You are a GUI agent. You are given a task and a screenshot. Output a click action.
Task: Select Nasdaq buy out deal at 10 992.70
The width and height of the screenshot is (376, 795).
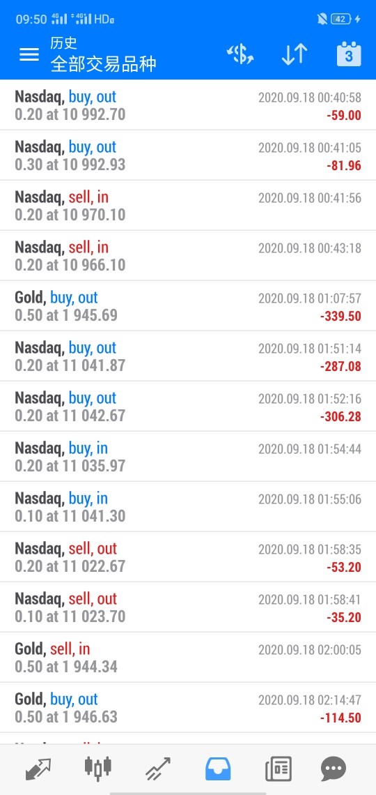pos(188,105)
